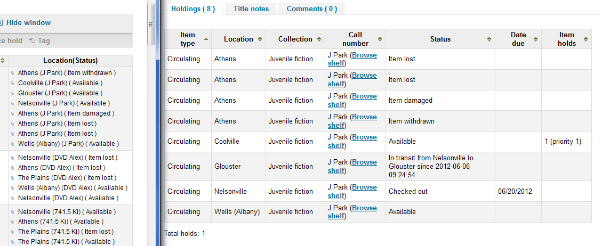This screenshot has width=602, height=246.
Task: Open the Title notes tab
Action: coord(251,9)
